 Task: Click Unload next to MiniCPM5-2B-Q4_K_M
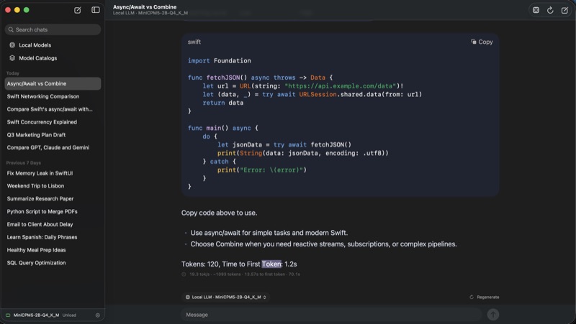coord(69,315)
